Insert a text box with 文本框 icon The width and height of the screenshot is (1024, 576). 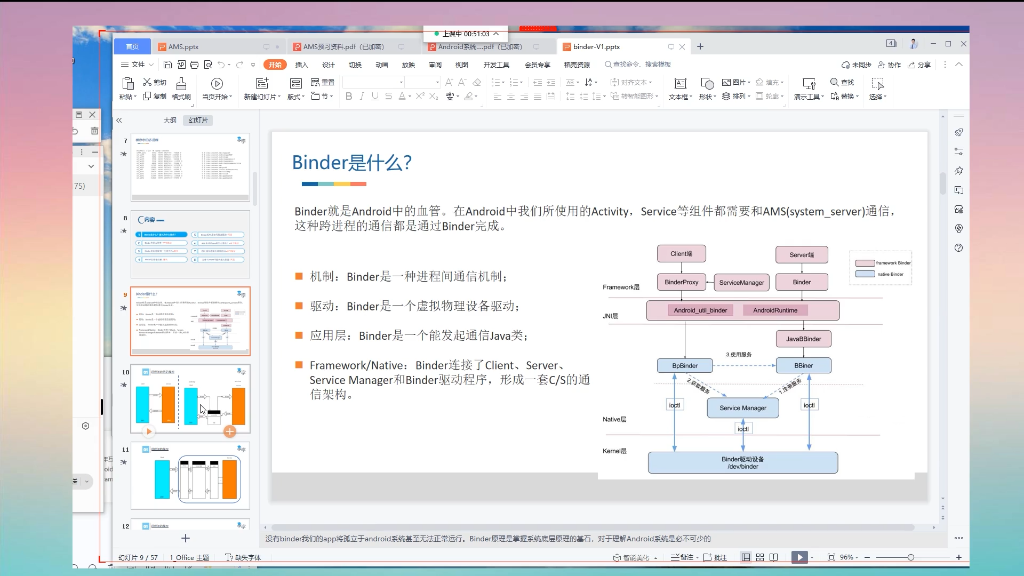pos(680,84)
